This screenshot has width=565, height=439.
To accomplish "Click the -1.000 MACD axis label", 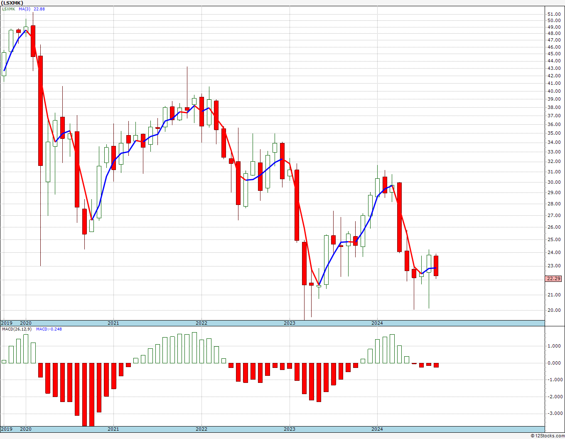I will [554, 380].
